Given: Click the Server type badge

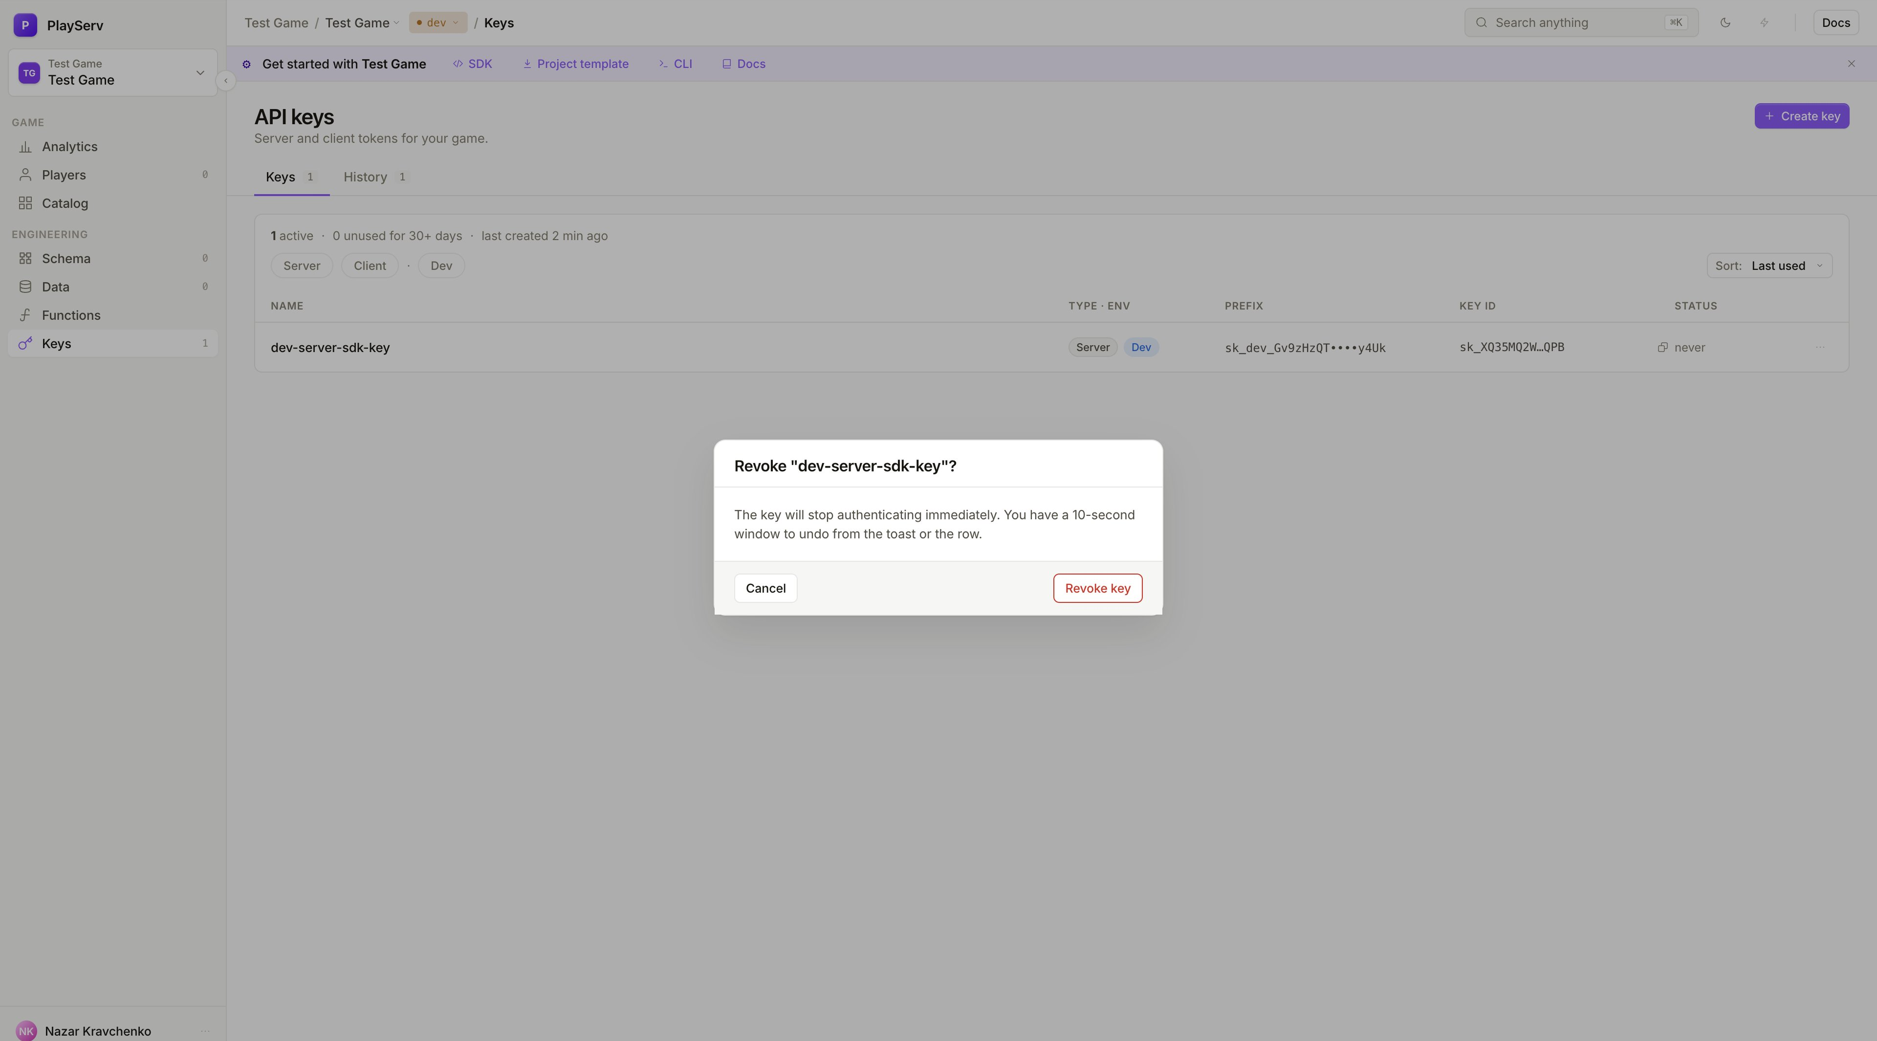Looking at the screenshot, I should coord(1092,348).
